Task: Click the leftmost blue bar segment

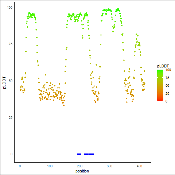Action: 79,154
